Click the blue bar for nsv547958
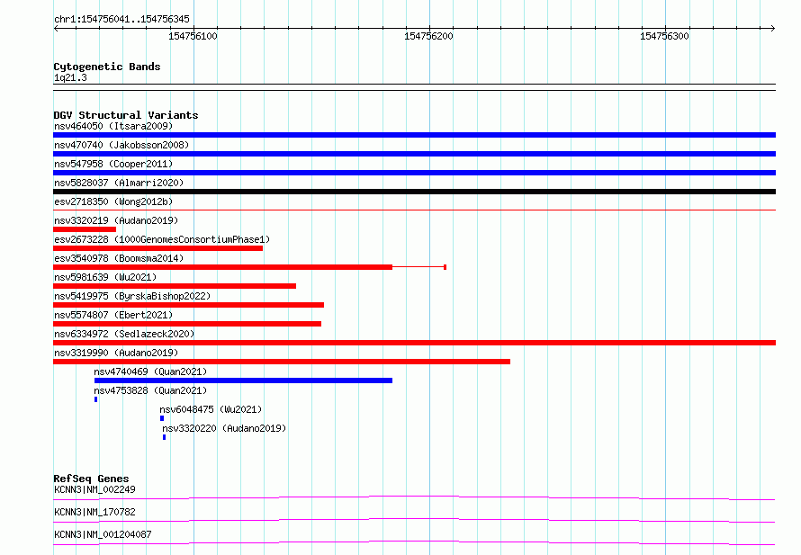801x555 pixels. [414, 173]
